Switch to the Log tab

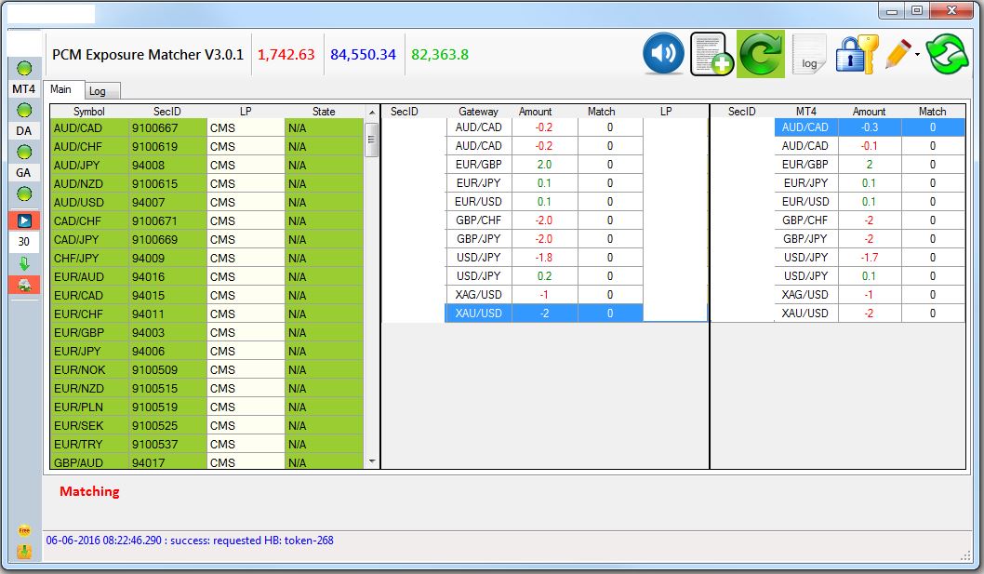(x=97, y=91)
